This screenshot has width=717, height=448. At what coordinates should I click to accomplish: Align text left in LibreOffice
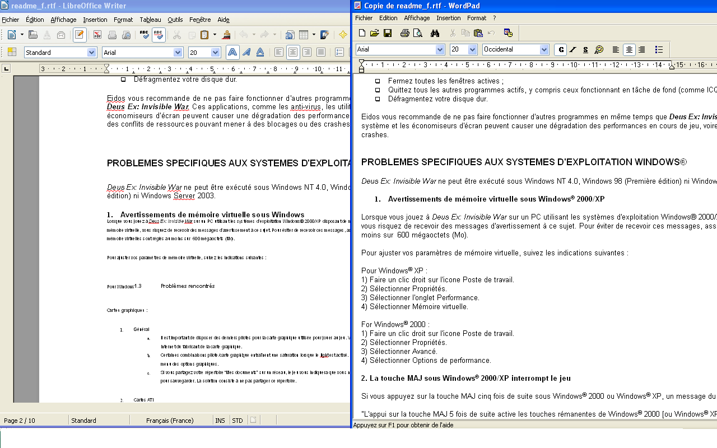(x=279, y=52)
